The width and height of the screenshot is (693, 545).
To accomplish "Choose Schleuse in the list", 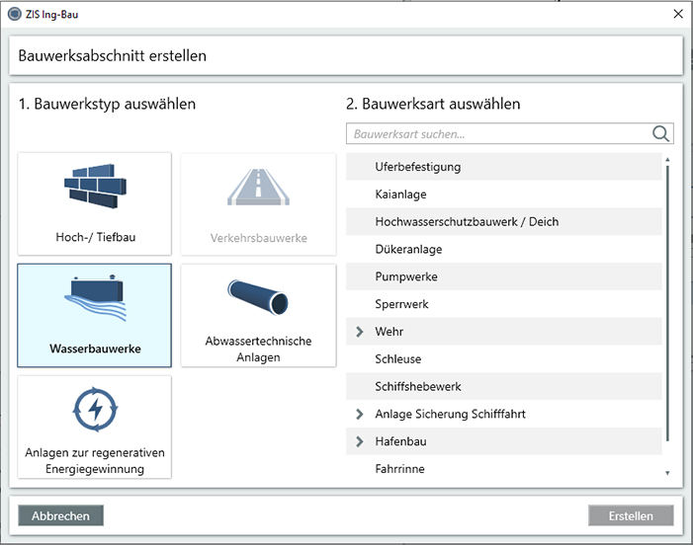I will (x=504, y=358).
